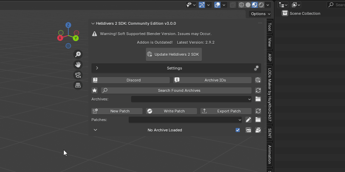
Task: Click the Write Patch button
Action: point(171,111)
